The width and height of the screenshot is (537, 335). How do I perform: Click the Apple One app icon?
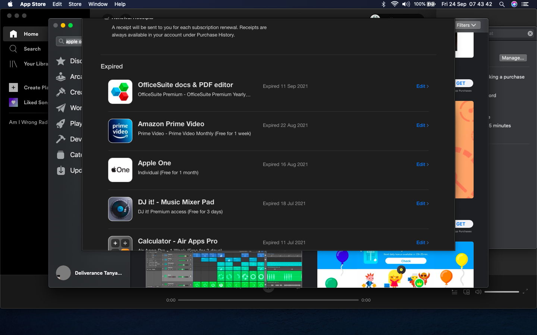click(120, 170)
